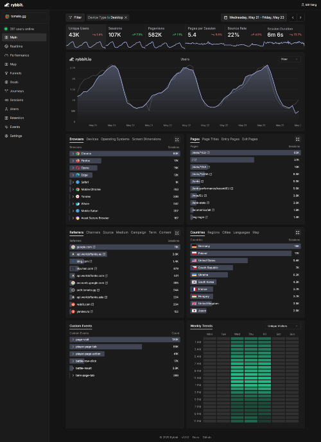Expand the Countries panel to fullscreen
The height and width of the screenshot is (442, 321).
tap(297, 232)
